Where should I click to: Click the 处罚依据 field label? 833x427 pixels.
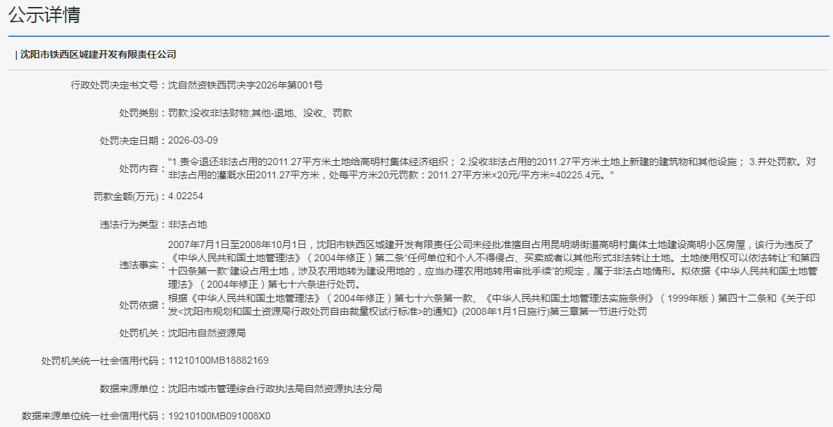pyautogui.click(x=139, y=304)
